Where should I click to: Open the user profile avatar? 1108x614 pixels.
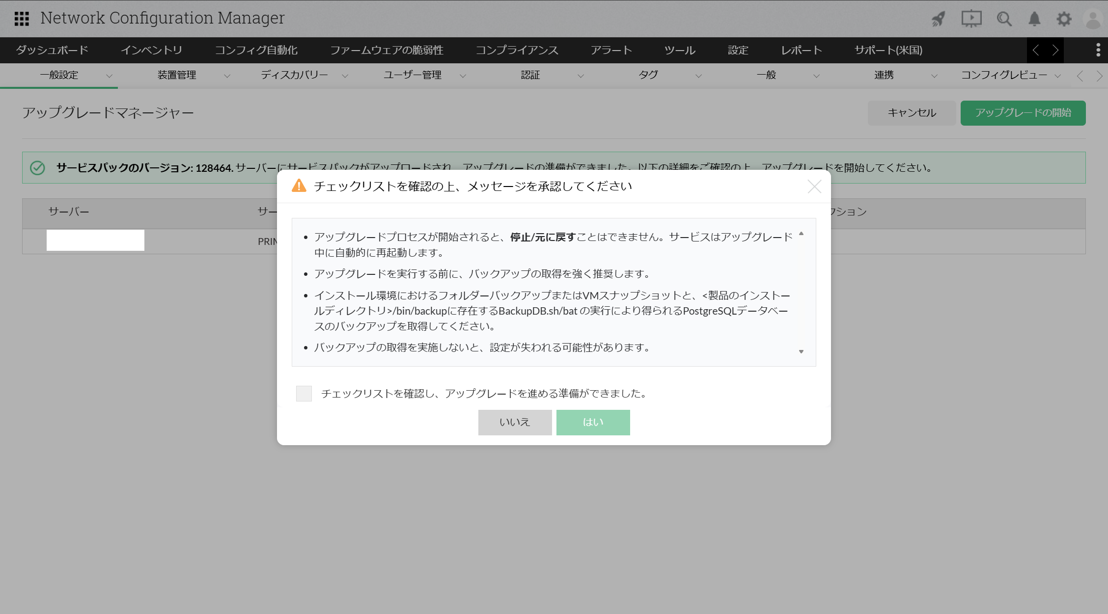click(1093, 20)
